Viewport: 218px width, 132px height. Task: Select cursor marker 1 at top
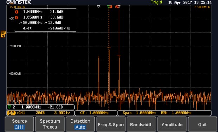[111, 7]
